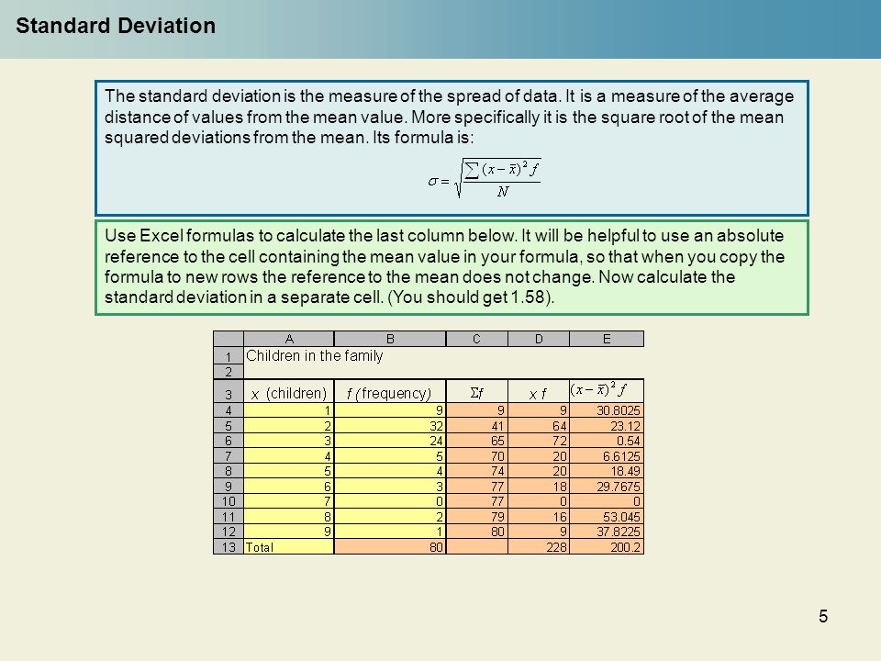
Task: Click the Σf heading cell
Action: 477,392
